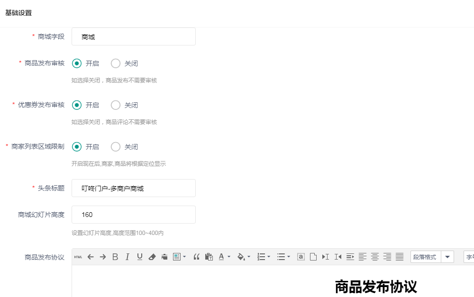Open the background color dropdown arrow

249,257
